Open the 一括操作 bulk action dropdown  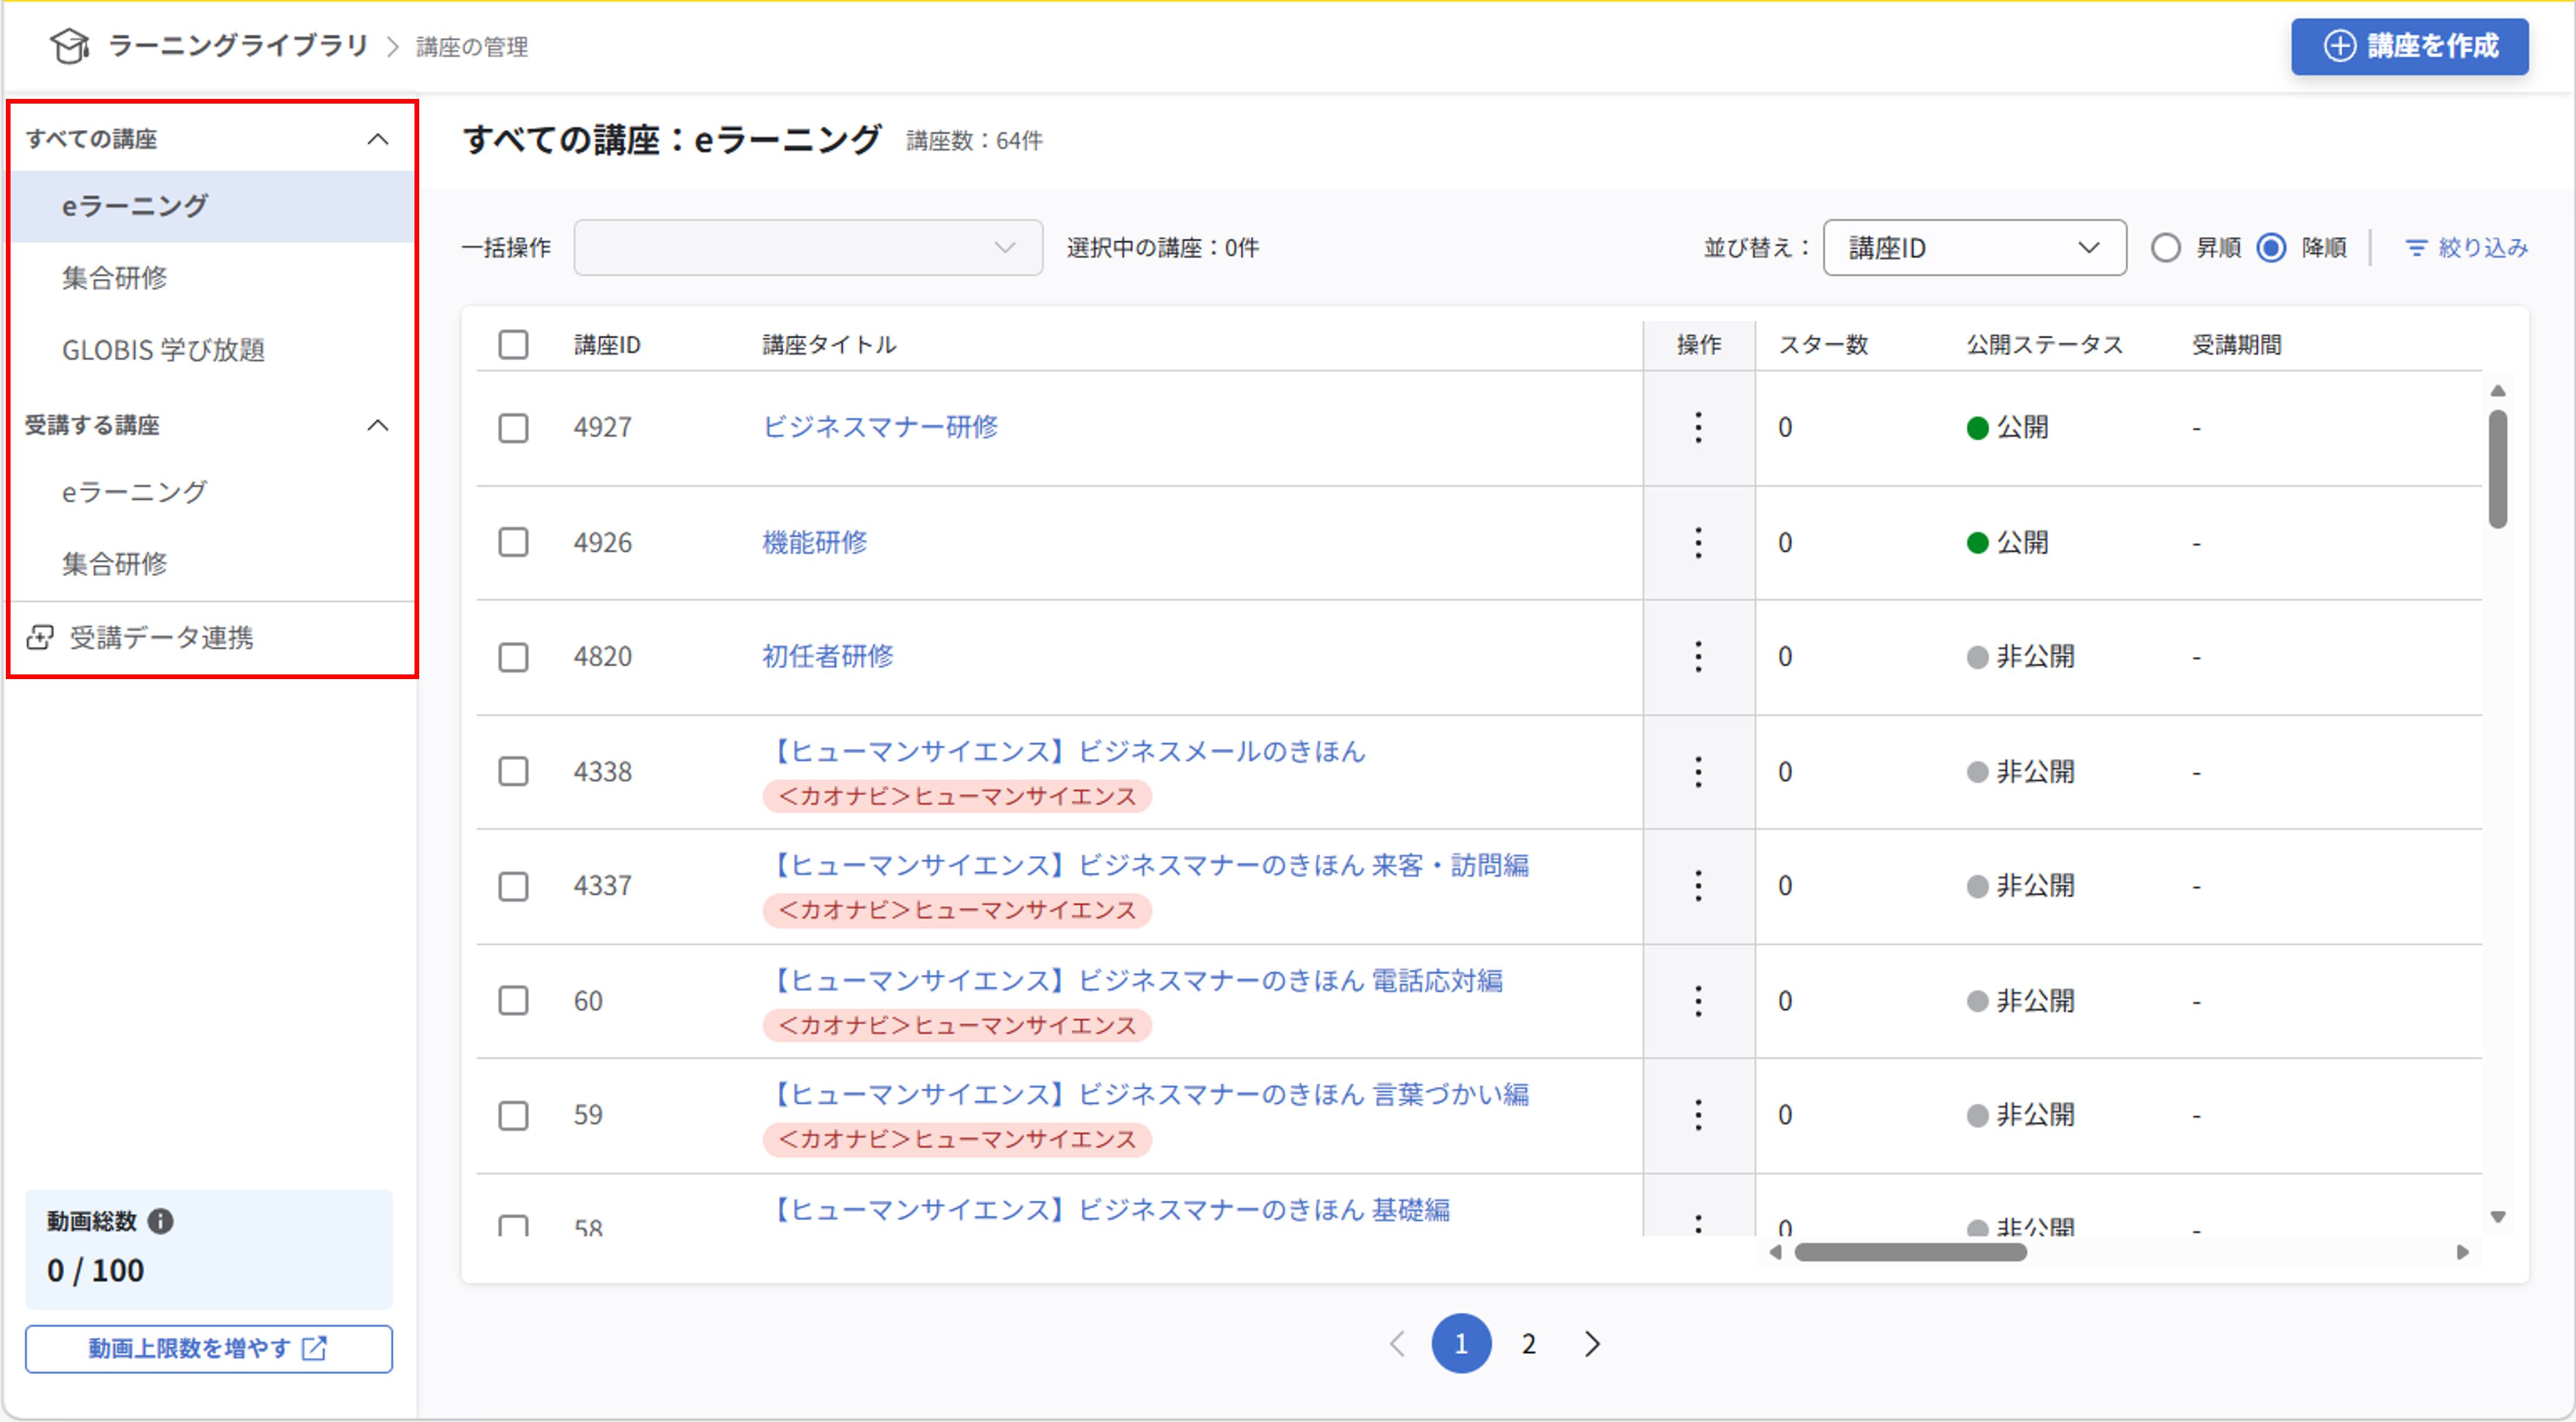808,248
